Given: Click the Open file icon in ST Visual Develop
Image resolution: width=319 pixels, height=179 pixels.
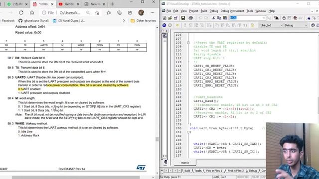Looking at the screenshot, I should pyautogui.click(x=170, y=18).
